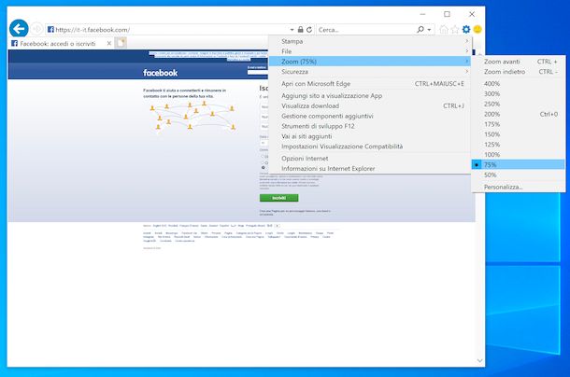Select Zoom indietro in submenu

click(x=519, y=72)
